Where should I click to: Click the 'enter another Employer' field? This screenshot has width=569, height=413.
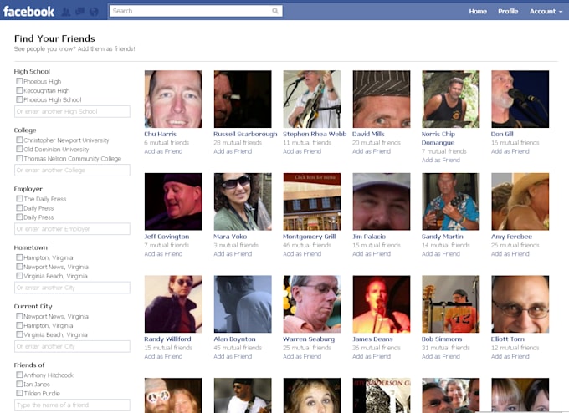coord(72,229)
